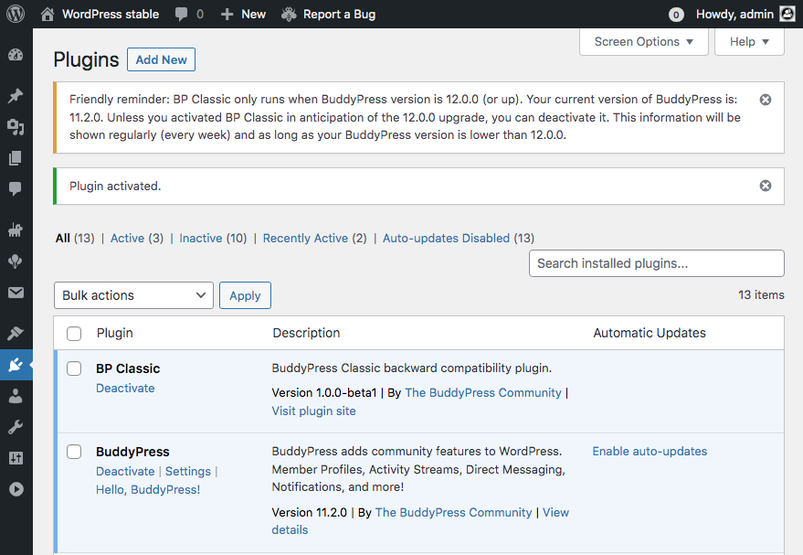Click the Automatic Updates column header

[x=650, y=333]
